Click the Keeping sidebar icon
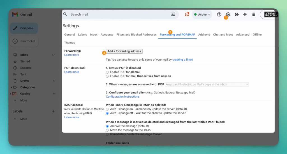This screenshot has height=154, width=287. coord(14,94)
